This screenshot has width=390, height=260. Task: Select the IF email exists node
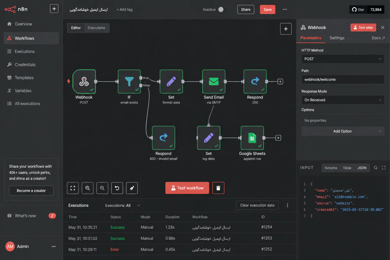click(129, 82)
